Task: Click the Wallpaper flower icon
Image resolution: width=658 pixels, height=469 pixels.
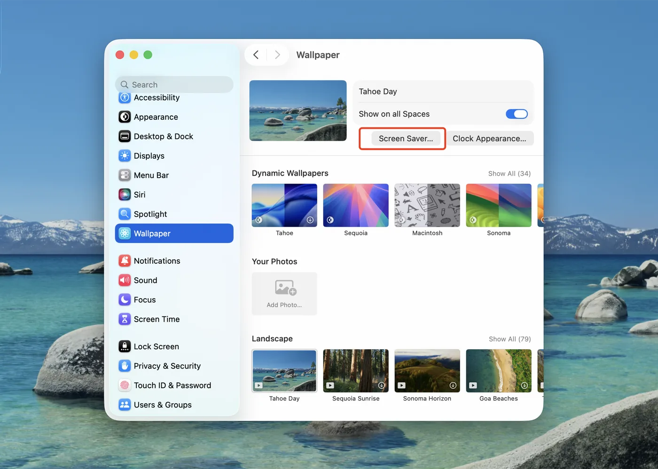Action: (125, 233)
